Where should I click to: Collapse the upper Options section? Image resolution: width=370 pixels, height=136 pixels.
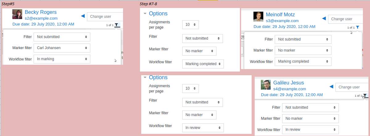click(145, 14)
